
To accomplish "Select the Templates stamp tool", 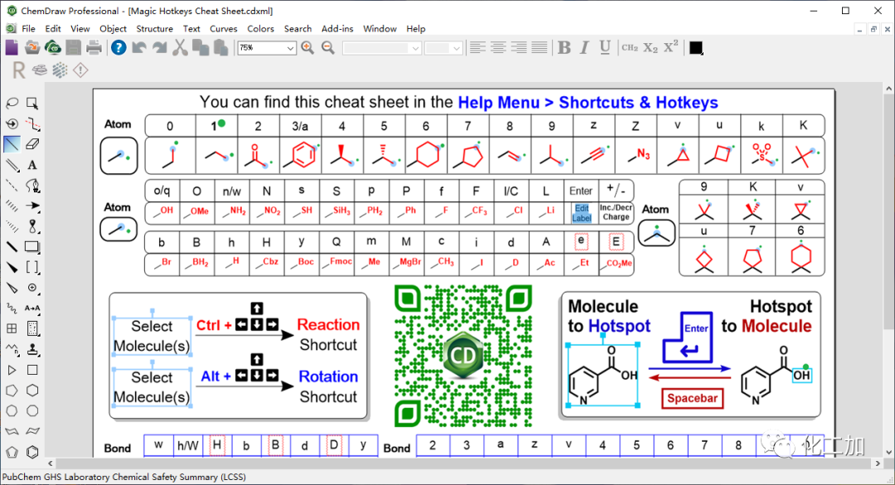I will (x=32, y=349).
